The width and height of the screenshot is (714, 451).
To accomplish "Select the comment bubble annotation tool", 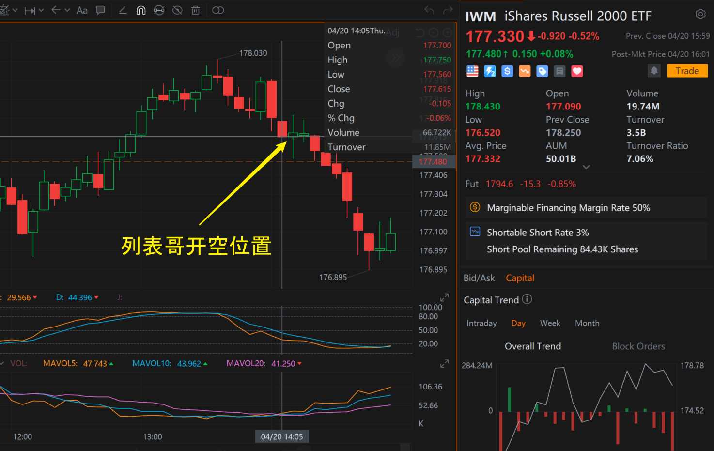I will [x=100, y=10].
